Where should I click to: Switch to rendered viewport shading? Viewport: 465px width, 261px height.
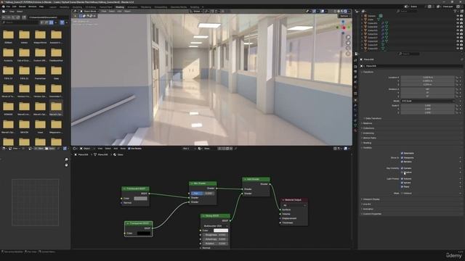tap(346, 12)
